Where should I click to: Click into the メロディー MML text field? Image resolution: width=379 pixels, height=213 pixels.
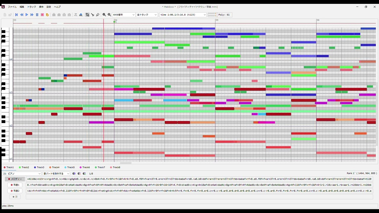pyautogui.click(x=199, y=179)
